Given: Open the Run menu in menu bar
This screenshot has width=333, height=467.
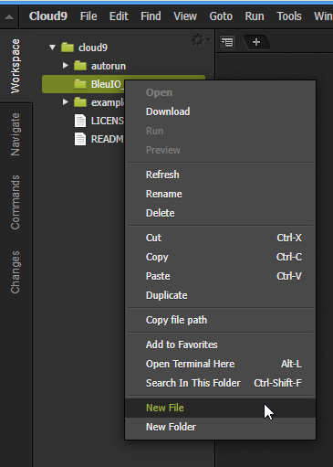Looking at the screenshot, I should point(255,16).
